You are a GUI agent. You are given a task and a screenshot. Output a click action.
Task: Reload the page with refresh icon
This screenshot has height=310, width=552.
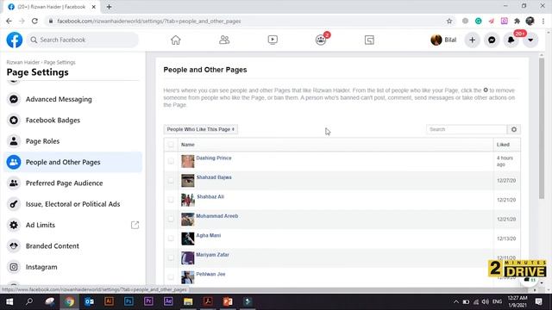[x=34, y=21]
